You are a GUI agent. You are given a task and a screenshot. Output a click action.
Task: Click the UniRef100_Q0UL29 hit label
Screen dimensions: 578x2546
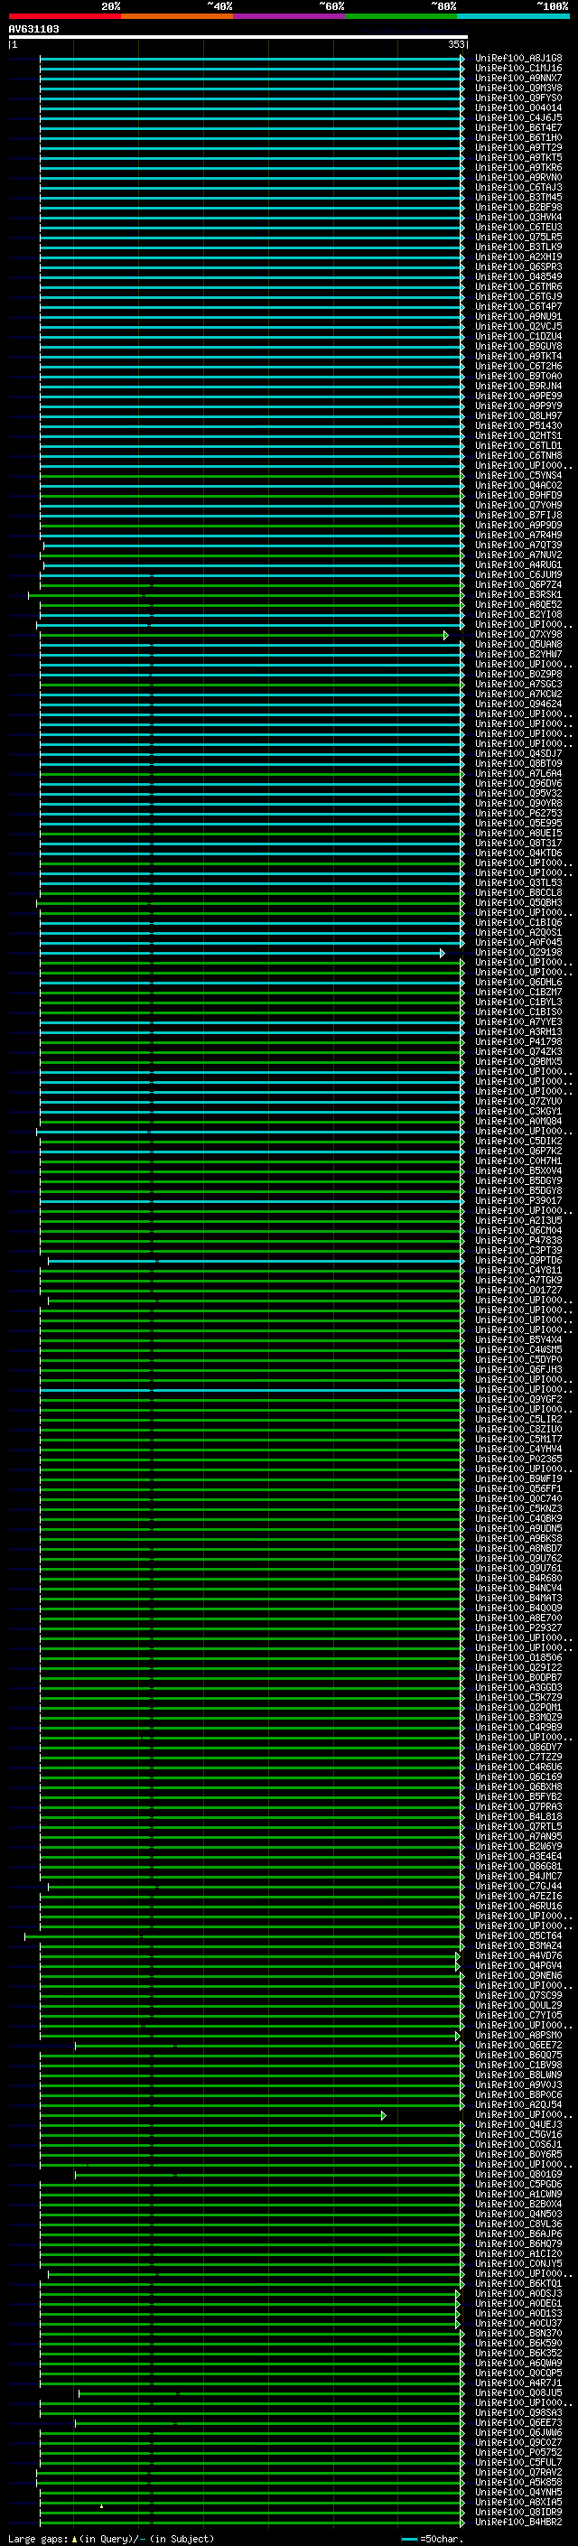pyautogui.click(x=518, y=2005)
